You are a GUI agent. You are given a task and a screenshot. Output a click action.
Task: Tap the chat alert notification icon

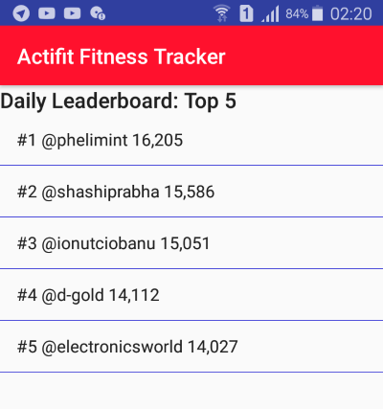pyautogui.click(x=98, y=13)
